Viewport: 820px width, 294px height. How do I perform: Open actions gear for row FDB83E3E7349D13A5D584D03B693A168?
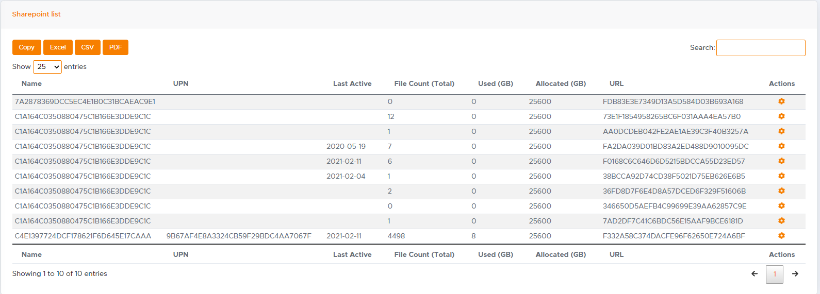pos(781,101)
